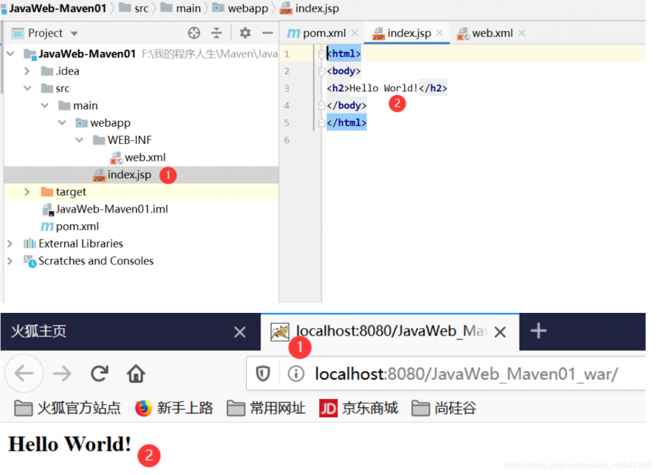The height and width of the screenshot is (475, 657).
Task: Click the h2 Hello World code line
Action: [x=387, y=89]
